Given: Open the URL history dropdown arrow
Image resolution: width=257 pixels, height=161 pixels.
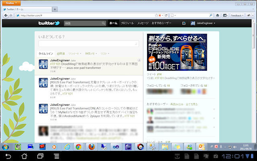Looking at the screenshot, I should (162, 15).
